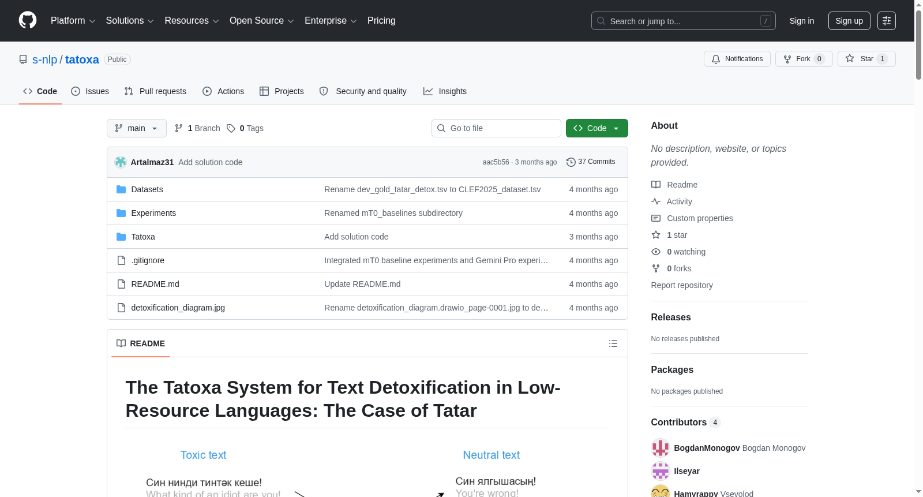Click the README.md file icon
The image size is (923, 497).
click(121, 284)
